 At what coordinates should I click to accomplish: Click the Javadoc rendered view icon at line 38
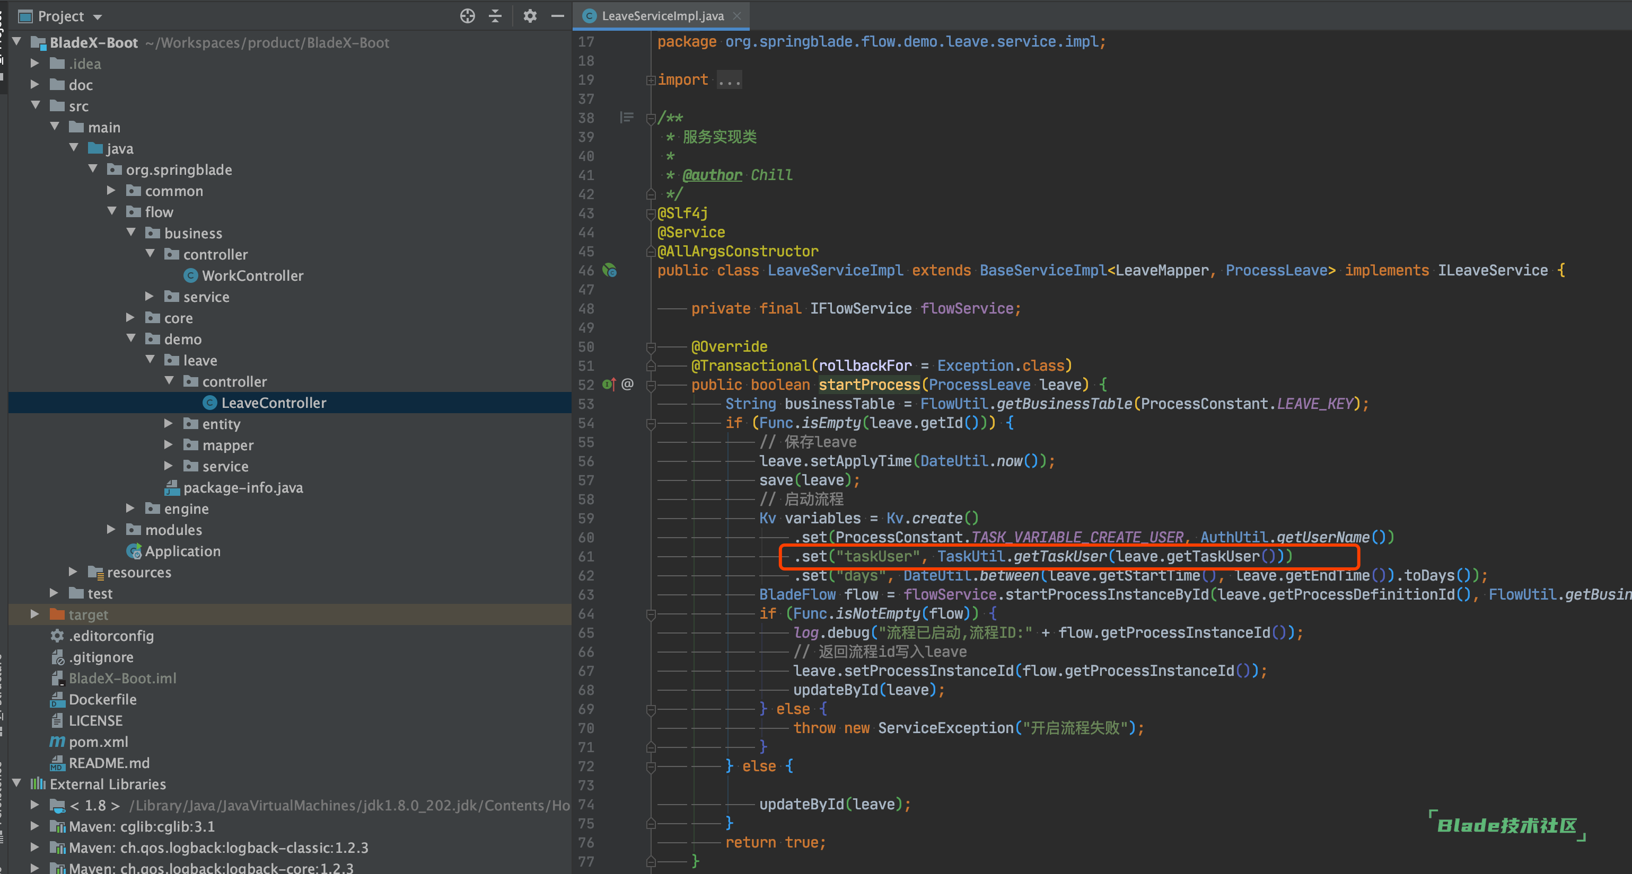[627, 117]
